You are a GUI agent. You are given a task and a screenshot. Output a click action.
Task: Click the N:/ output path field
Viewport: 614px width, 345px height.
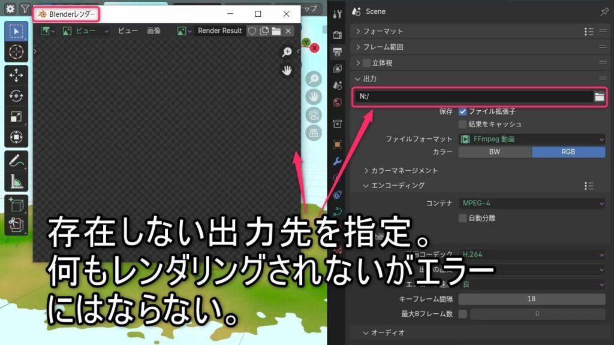pos(474,96)
